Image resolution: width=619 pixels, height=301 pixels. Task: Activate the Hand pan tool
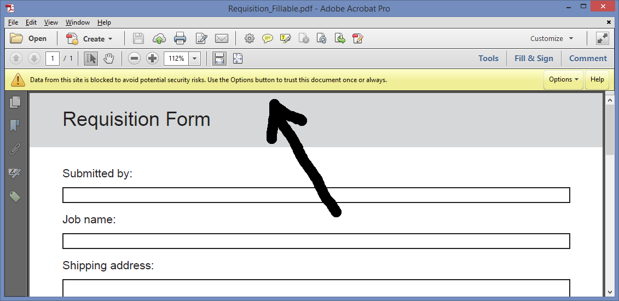point(108,59)
